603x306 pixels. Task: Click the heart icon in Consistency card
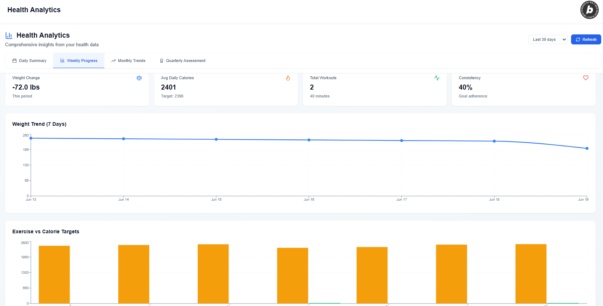[x=586, y=78]
